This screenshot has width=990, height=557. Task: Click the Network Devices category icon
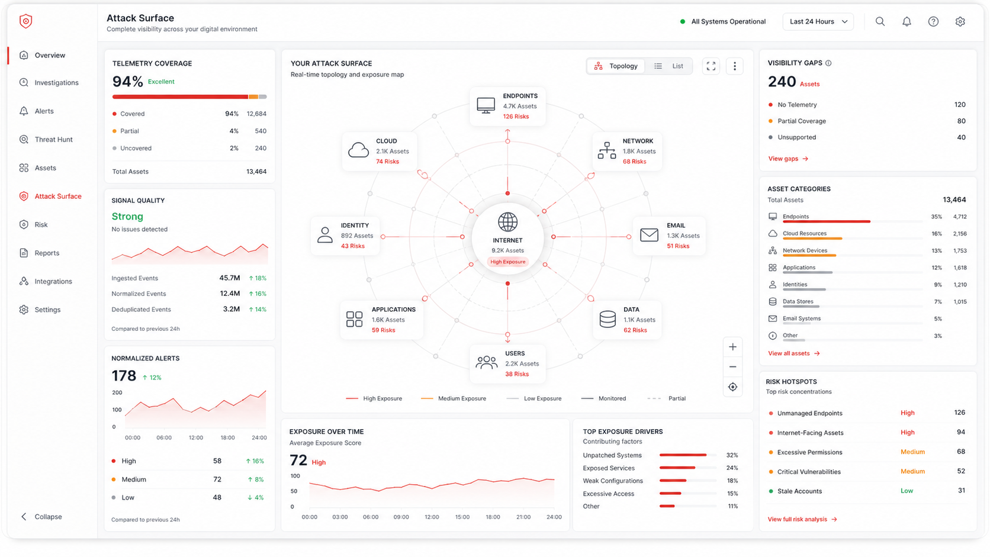click(772, 251)
